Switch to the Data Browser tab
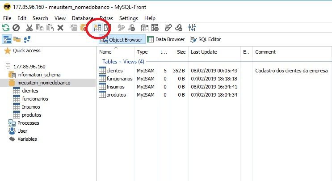Viewport: 332px width, 181px height. coord(166,39)
